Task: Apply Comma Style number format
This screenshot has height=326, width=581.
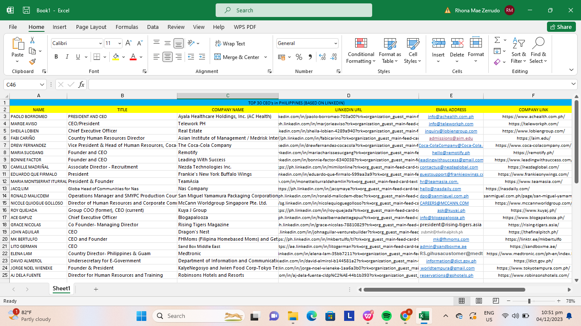Action: tap(310, 57)
